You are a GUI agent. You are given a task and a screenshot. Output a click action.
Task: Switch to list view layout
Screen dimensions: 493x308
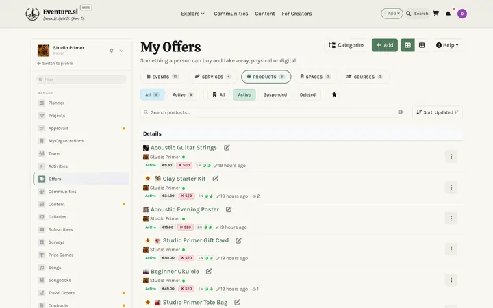point(407,45)
